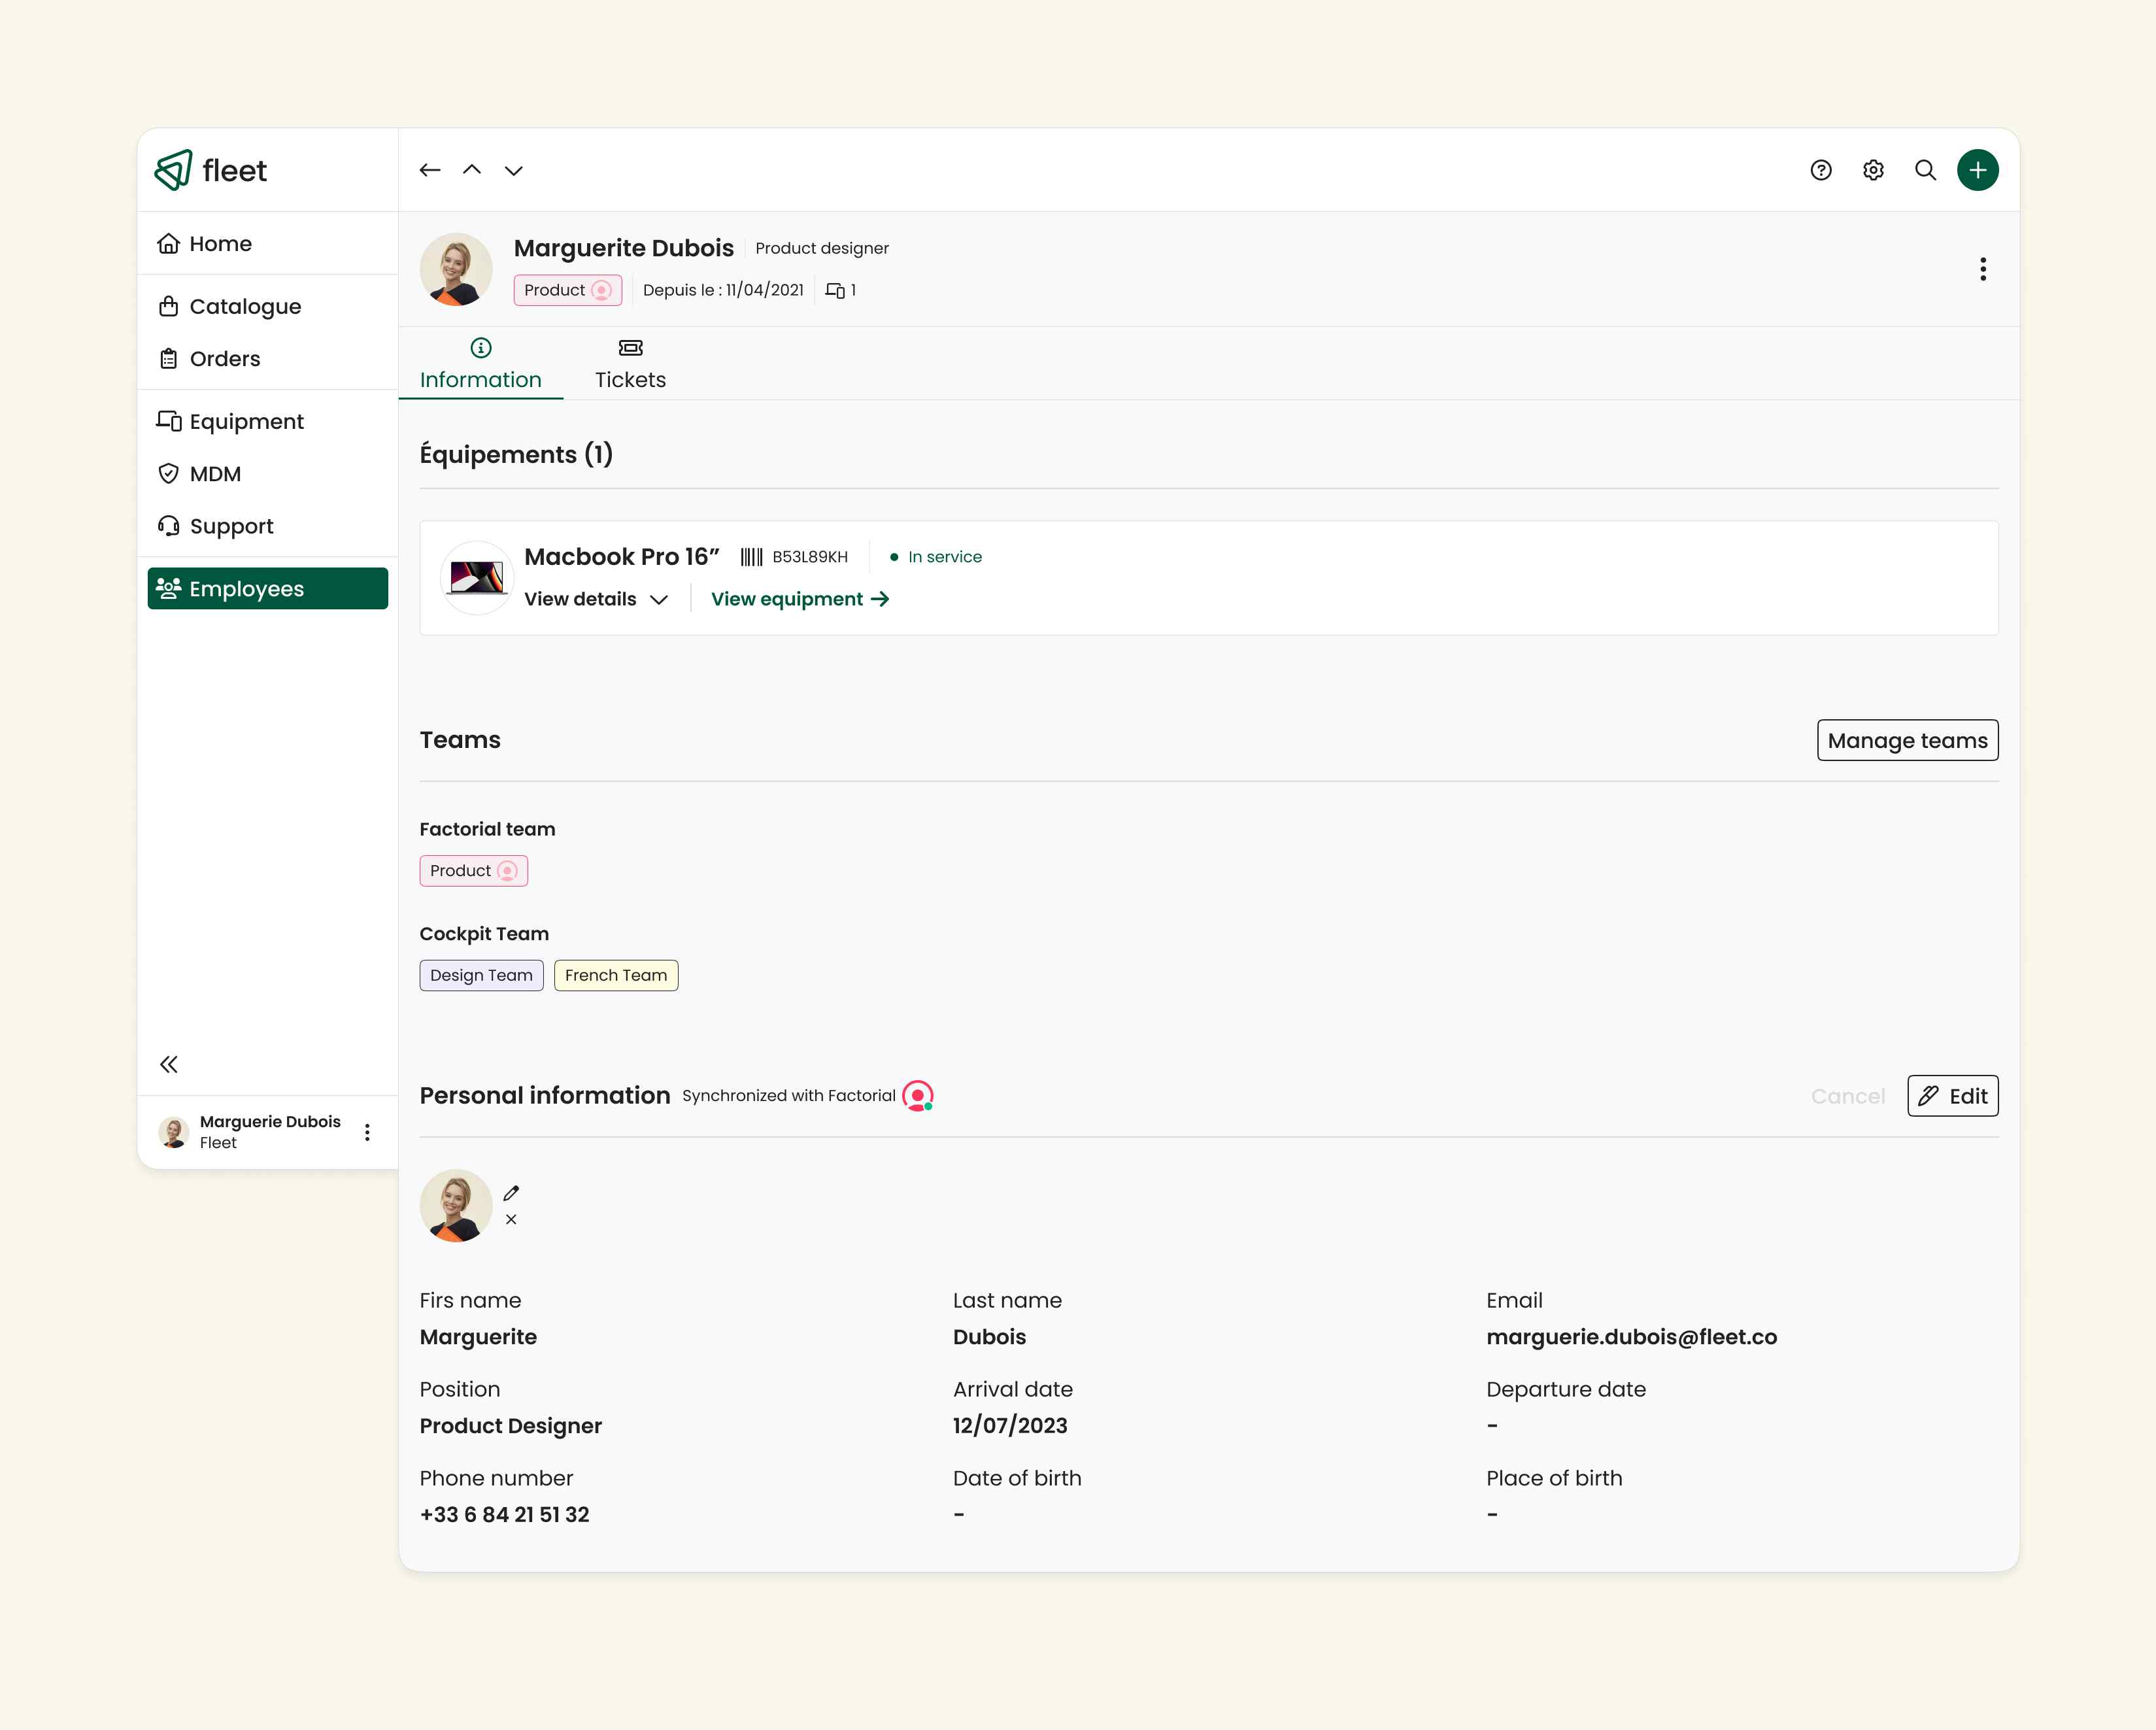Open the employee three-dot options menu
Image resolution: width=2156 pixels, height=1730 pixels.
(1982, 269)
